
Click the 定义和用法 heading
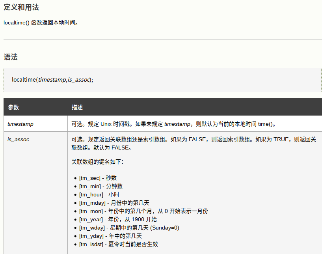[21, 7]
